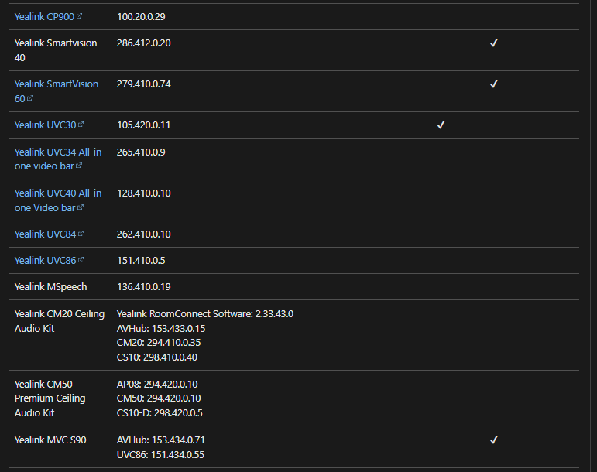Select the Yealink Smartvision 40 device name
The height and width of the screenshot is (472, 597).
pos(56,50)
